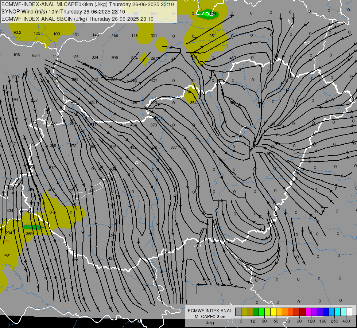Select the map value '354' on olive patch
357x328 pixels.
(193, 103)
